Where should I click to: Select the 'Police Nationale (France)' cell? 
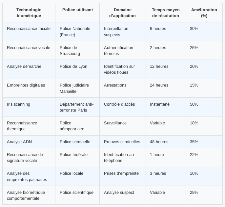75,32
